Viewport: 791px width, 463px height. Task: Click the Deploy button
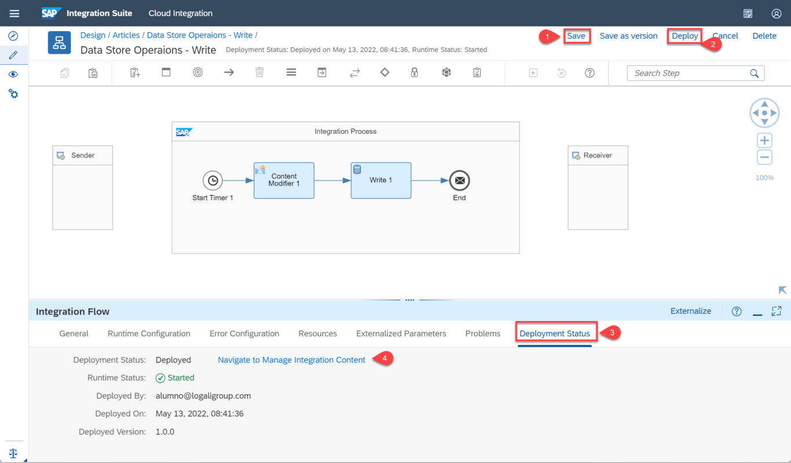pyautogui.click(x=685, y=36)
